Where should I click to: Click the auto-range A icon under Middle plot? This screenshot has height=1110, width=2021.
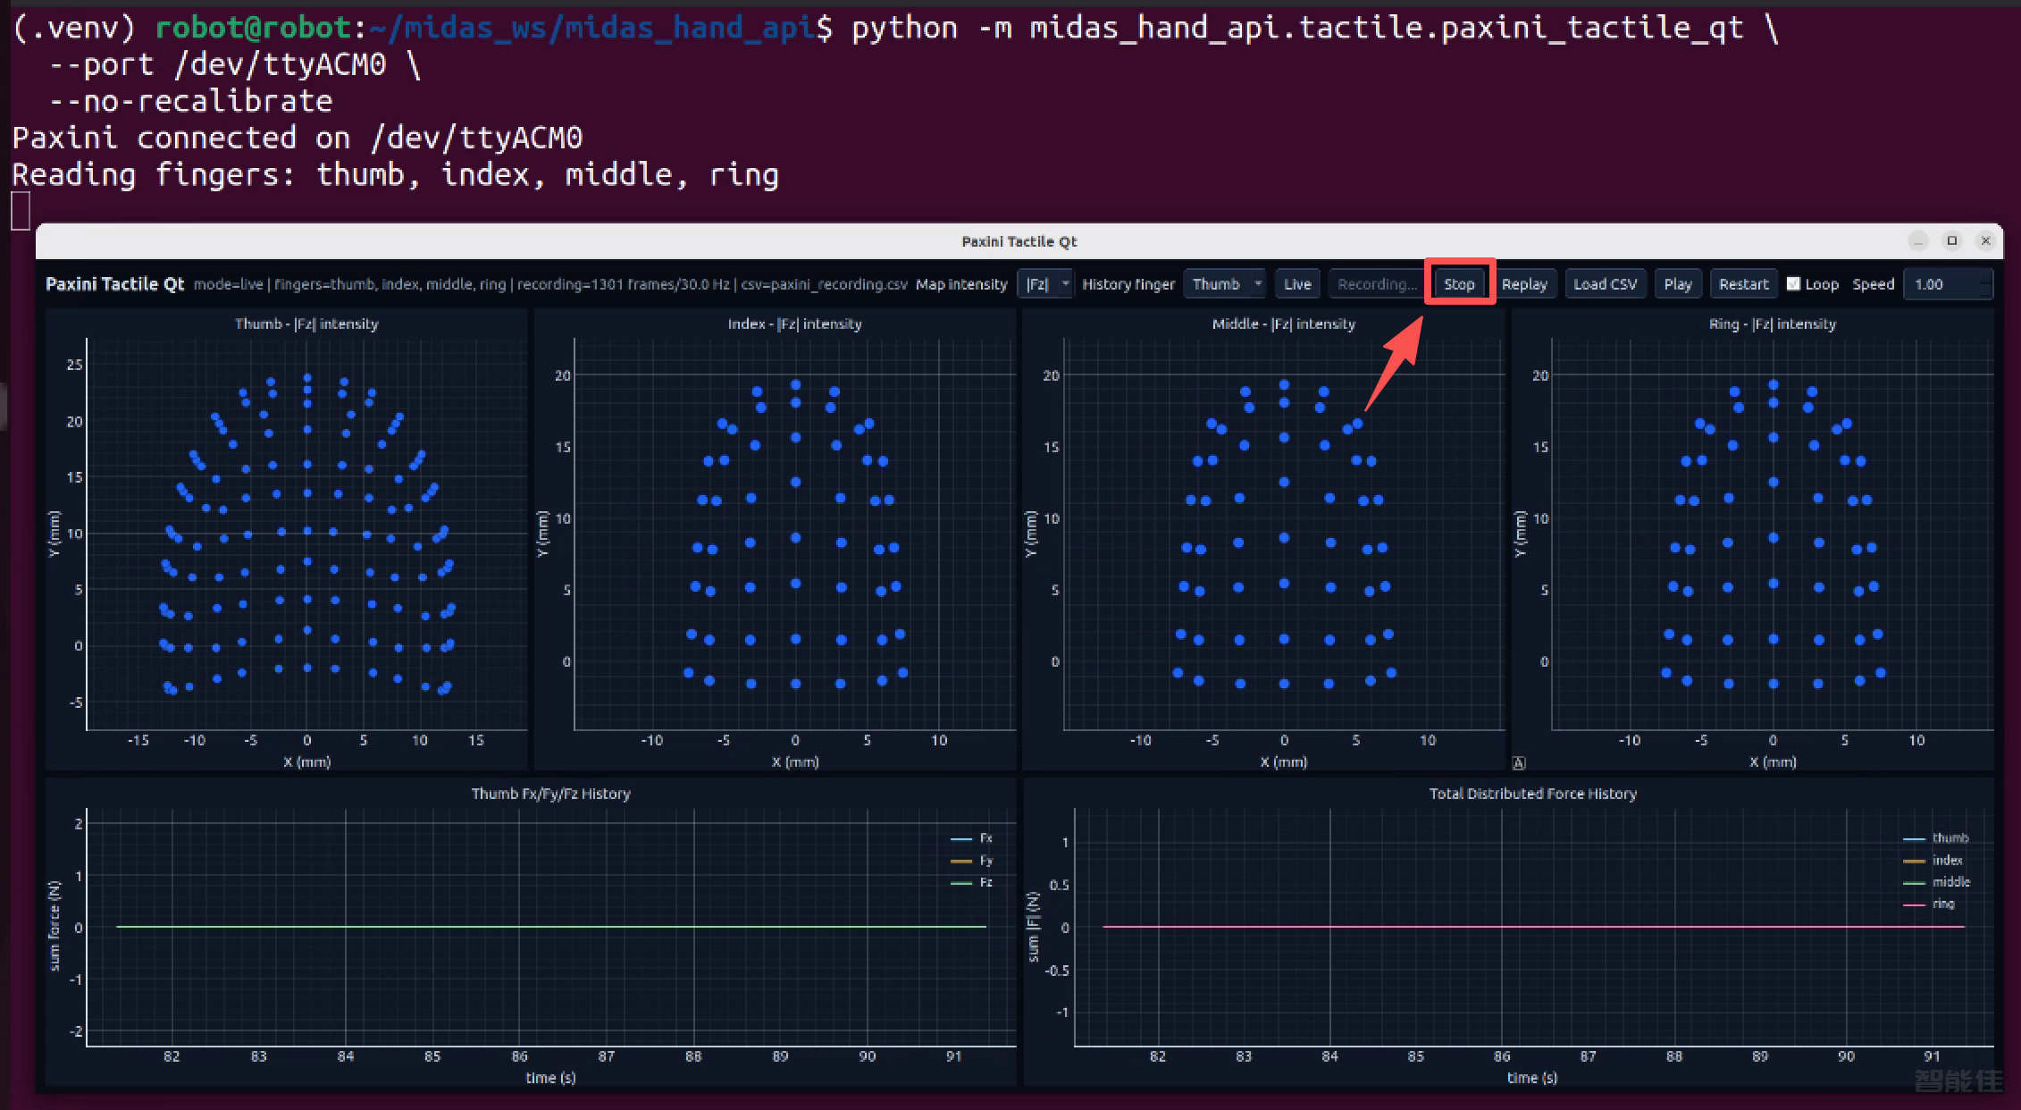pos(1519,762)
